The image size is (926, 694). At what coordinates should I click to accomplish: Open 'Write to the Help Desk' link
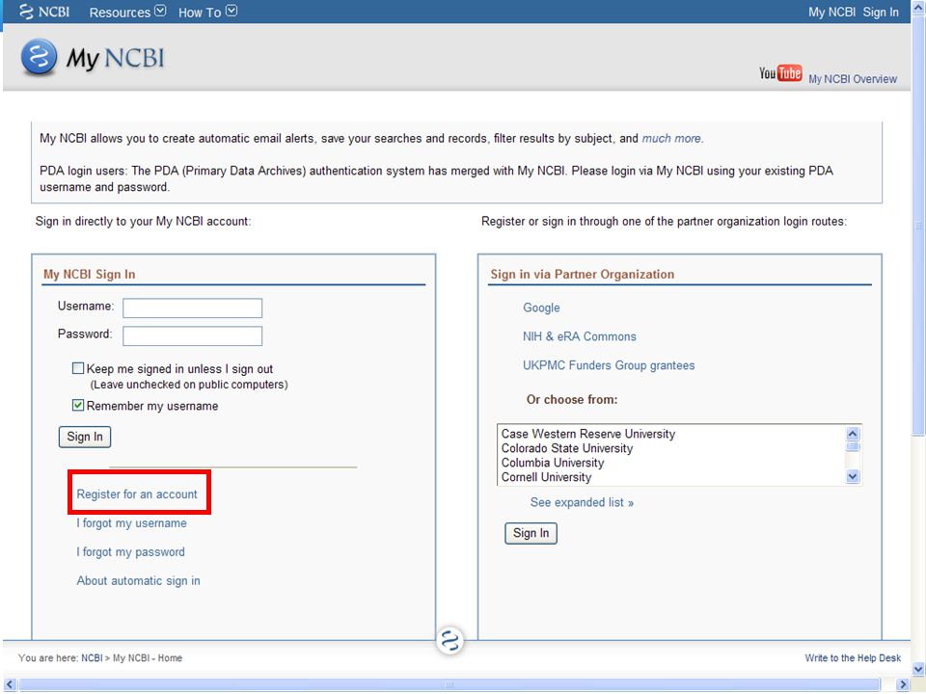(x=853, y=658)
